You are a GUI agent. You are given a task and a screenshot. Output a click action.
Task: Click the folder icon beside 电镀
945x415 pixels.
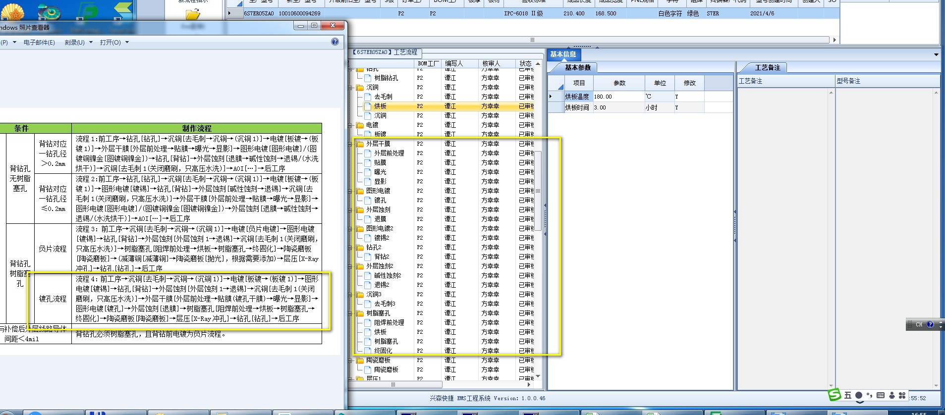[x=360, y=125]
